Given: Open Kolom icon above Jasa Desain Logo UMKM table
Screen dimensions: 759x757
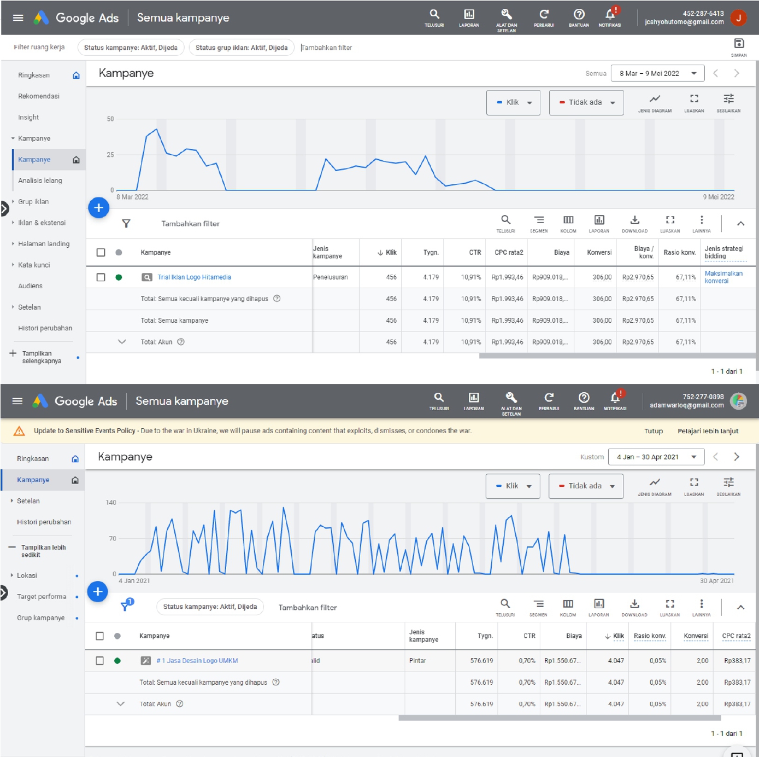Looking at the screenshot, I should 568,604.
